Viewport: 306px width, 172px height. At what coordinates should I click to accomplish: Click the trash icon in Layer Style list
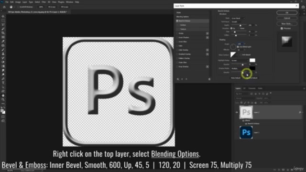coord(209,79)
